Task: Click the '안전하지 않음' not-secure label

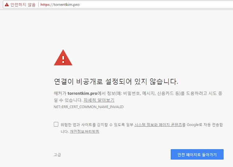Action: pos(23,5)
